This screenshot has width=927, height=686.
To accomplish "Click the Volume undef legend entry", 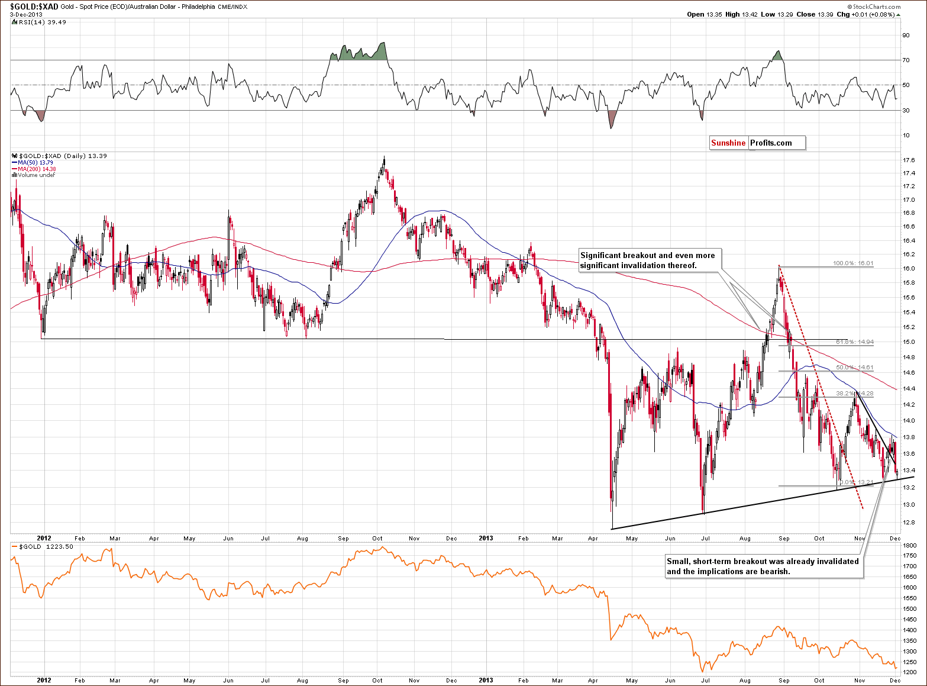I will 34,175.
